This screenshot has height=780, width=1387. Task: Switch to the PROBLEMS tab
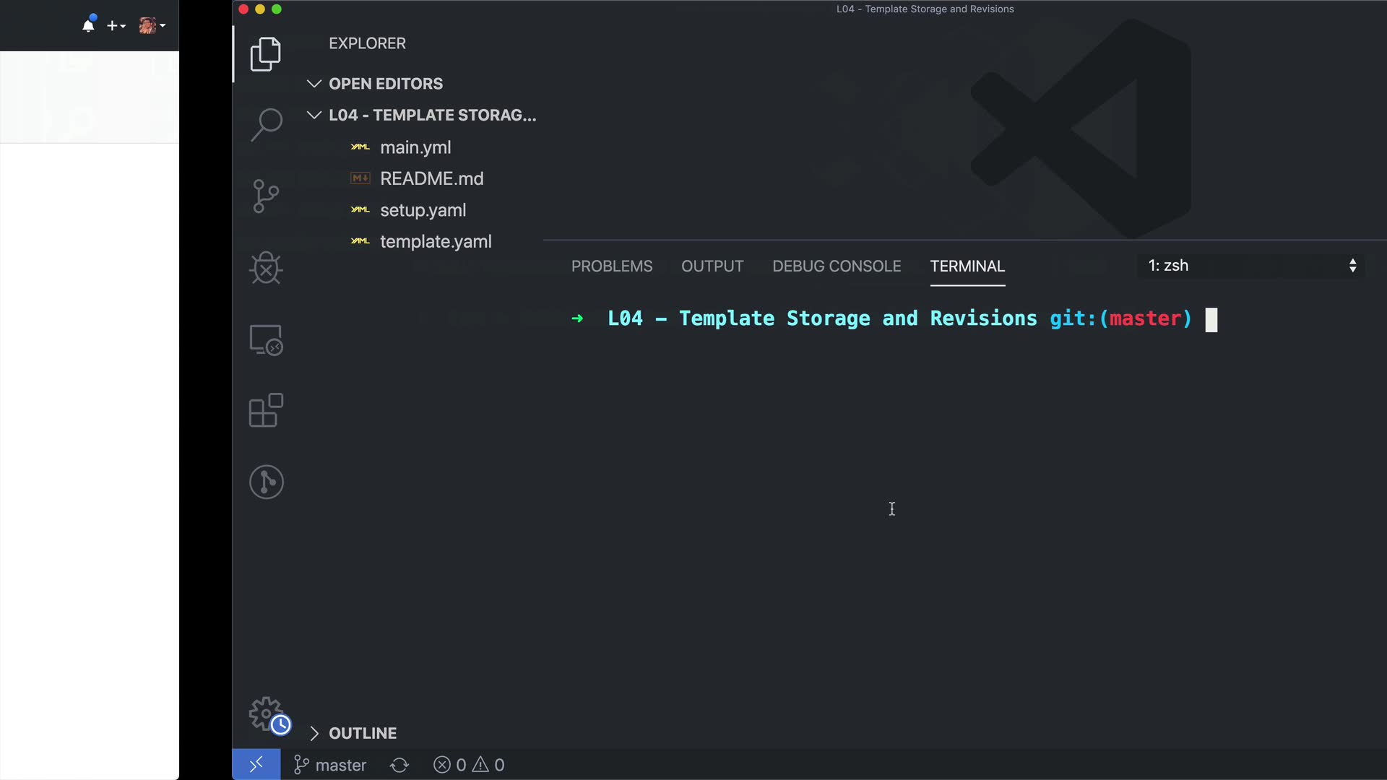(611, 266)
